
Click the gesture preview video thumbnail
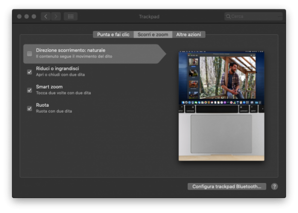pos(222,106)
